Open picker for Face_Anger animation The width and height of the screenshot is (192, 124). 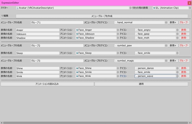118,30
